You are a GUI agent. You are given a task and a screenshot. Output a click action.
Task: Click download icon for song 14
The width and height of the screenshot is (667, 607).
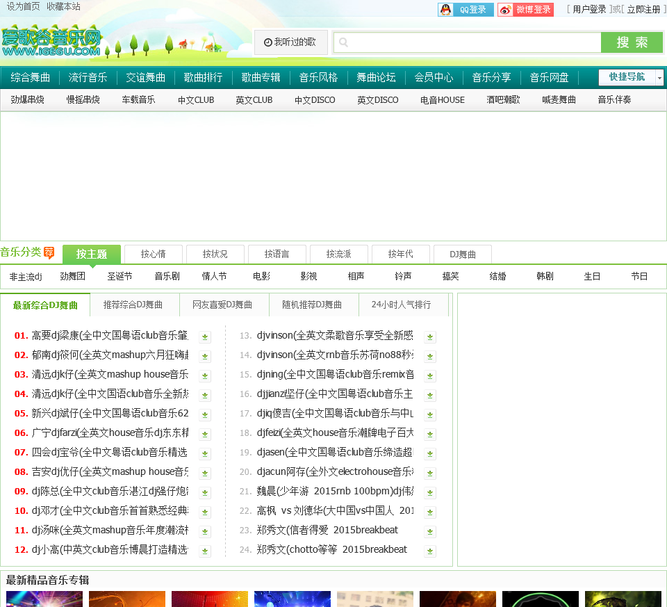430,356
